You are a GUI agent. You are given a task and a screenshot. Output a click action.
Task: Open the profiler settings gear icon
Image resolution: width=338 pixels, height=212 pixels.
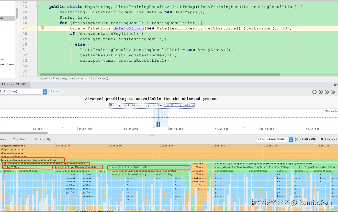pyautogui.click(x=335, y=85)
